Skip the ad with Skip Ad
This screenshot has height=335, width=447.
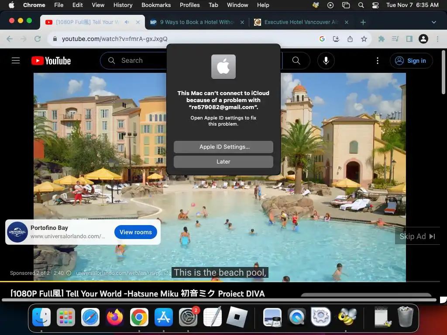(x=417, y=236)
